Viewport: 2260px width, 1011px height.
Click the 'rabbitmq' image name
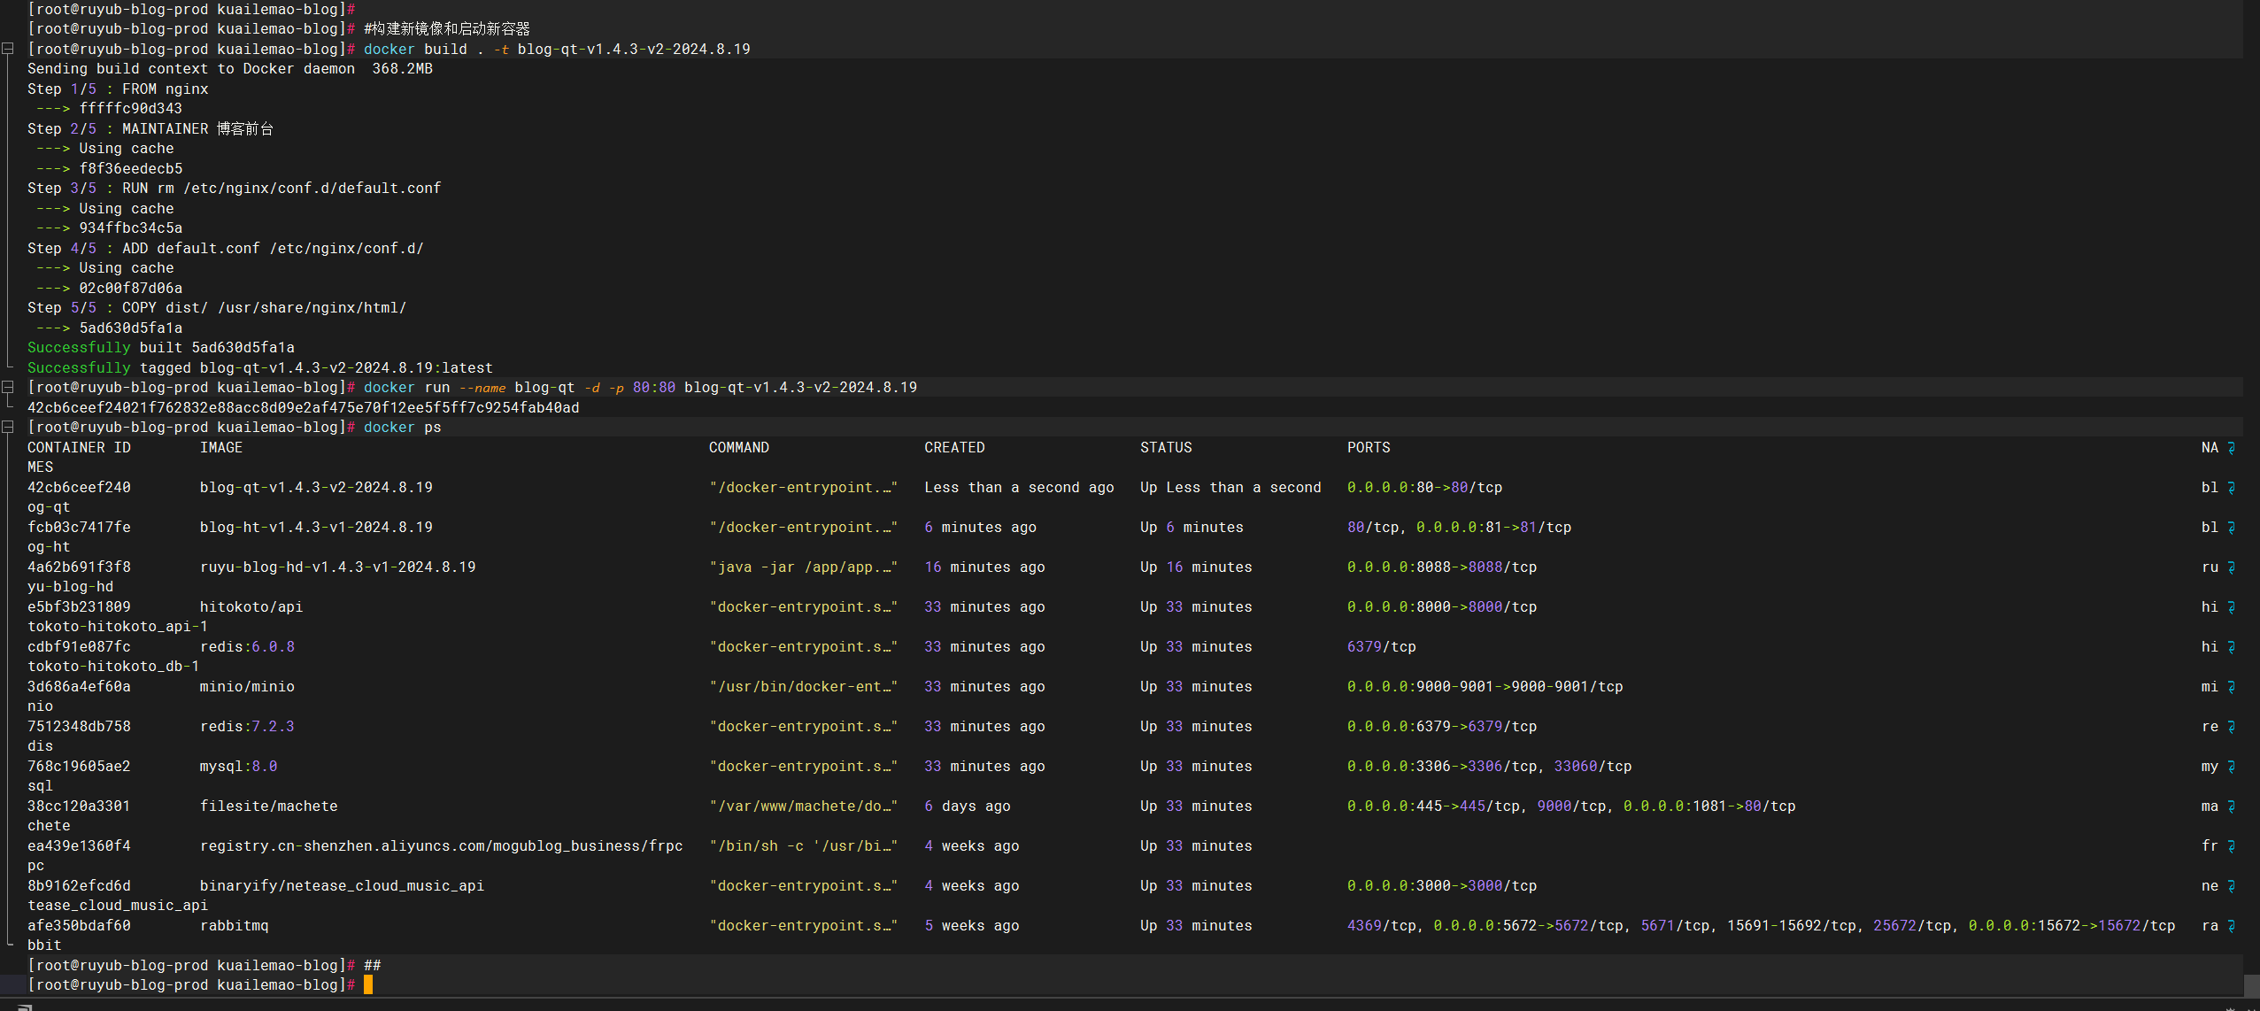pyautogui.click(x=235, y=926)
